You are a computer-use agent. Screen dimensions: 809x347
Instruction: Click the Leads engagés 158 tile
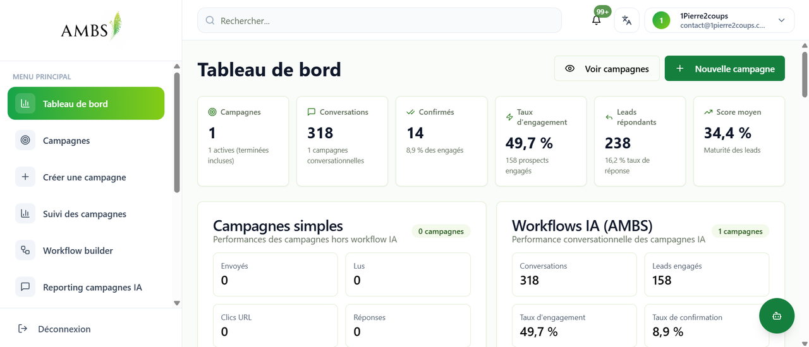tap(707, 274)
